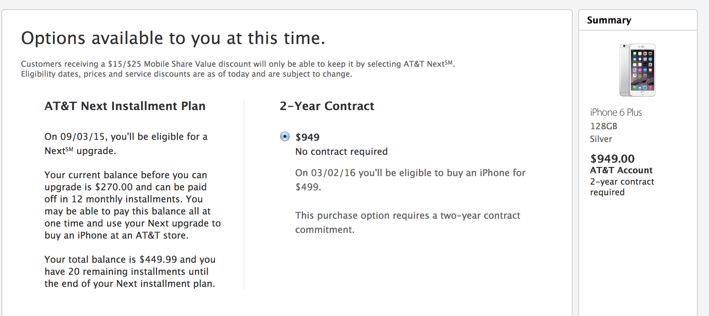Click the Summary panel heading
Viewport: 709px width, 316px height.
coord(609,20)
